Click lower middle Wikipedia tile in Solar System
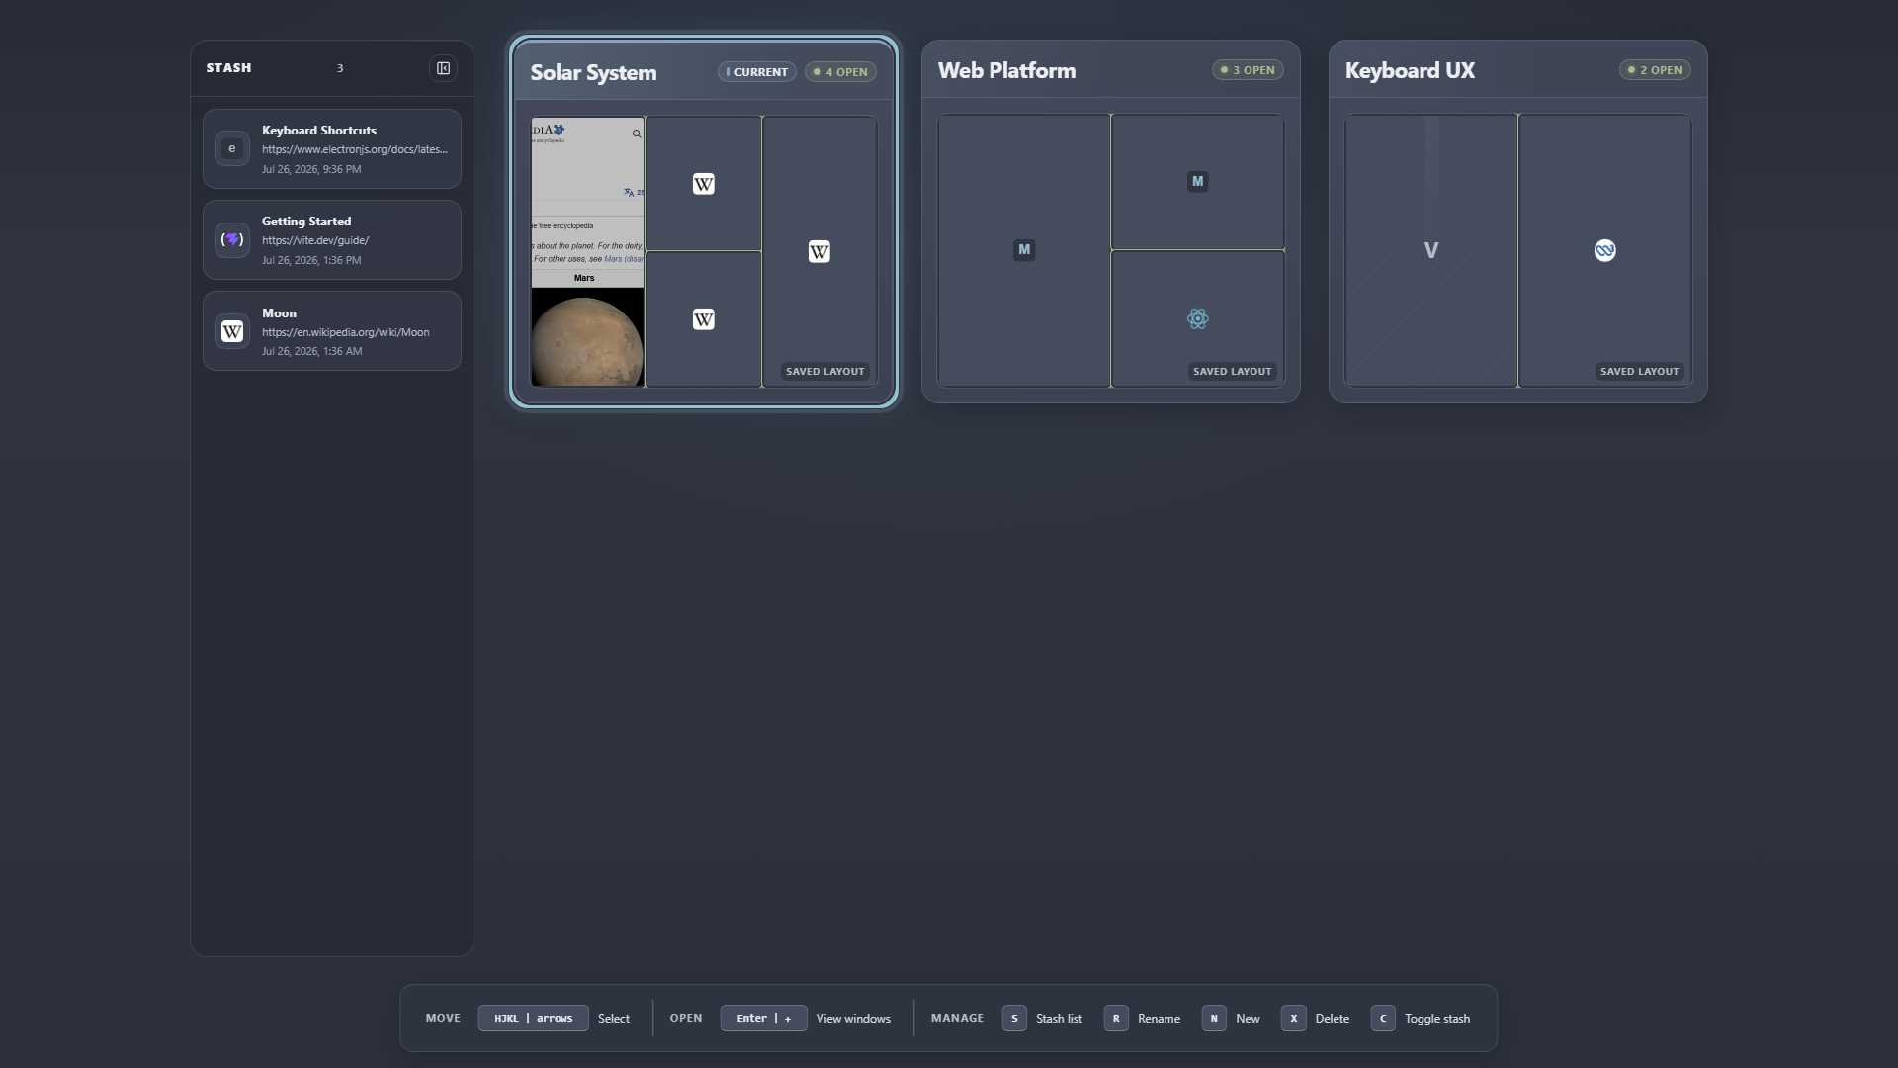Viewport: 1898px width, 1068px height. coord(704,319)
